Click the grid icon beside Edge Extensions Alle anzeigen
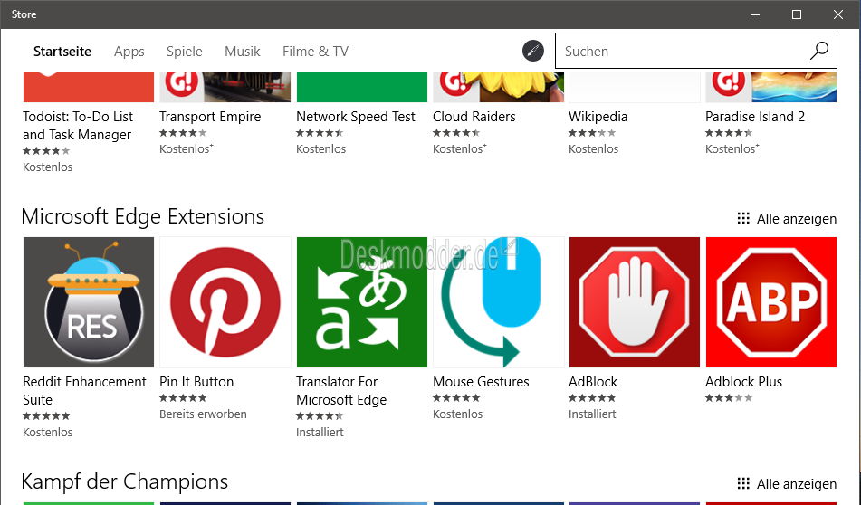The image size is (861, 505). [743, 218]
